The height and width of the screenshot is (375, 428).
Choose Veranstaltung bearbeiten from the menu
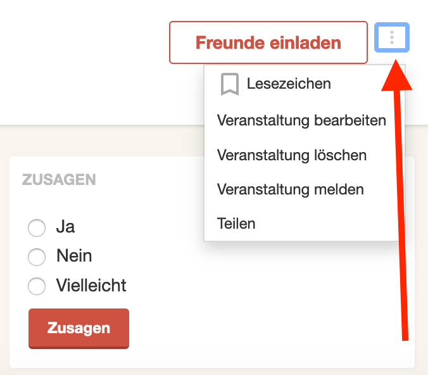[x=301, y=120]
